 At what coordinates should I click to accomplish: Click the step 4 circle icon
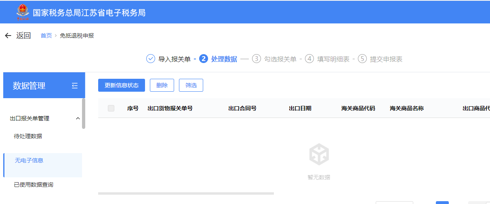pyautogui.click(x=309, y=59)
